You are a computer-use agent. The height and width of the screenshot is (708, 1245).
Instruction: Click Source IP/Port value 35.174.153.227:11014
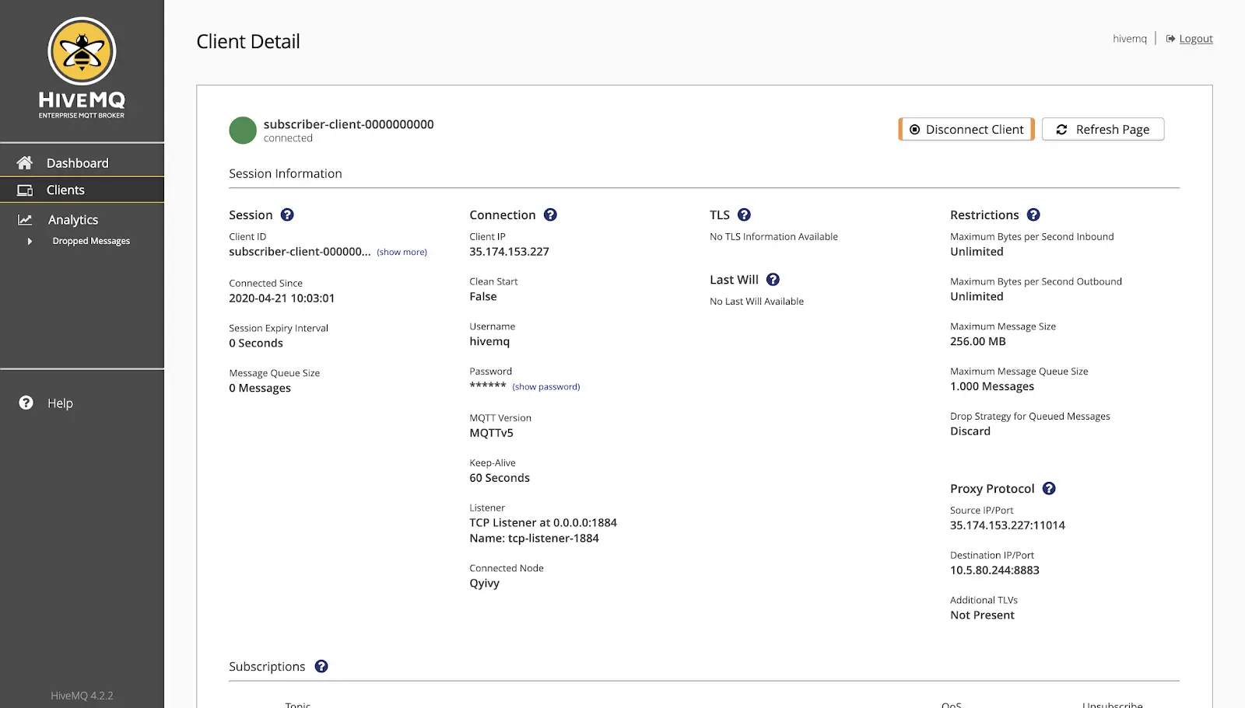tap(1008, 526)
